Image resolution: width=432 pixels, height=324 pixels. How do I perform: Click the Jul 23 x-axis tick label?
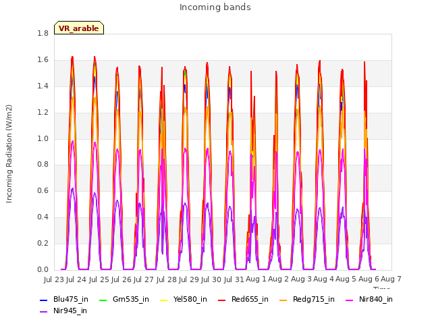(x=54, y=279)
